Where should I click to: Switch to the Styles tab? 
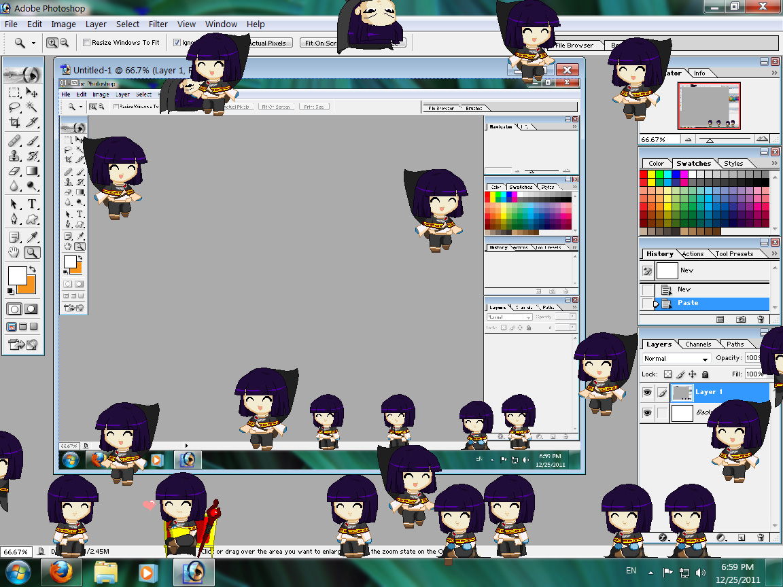click(733, 164)
